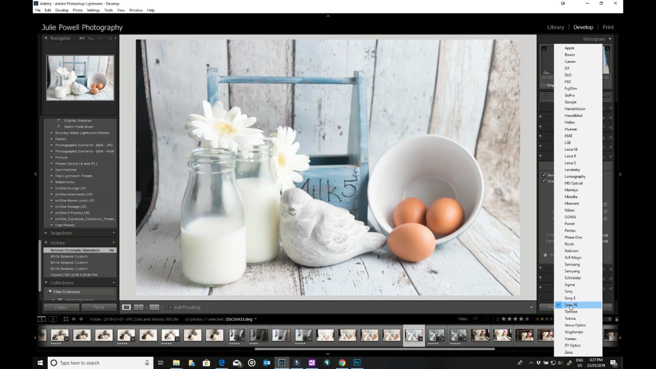This screenshot has height=369, width=656.
Task: Open the File menu
Action: pos(38,10)
